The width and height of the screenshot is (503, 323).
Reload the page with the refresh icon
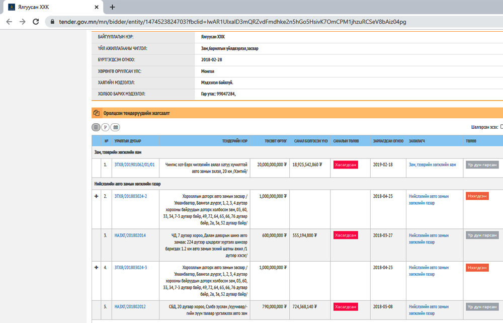coord(36,22)
